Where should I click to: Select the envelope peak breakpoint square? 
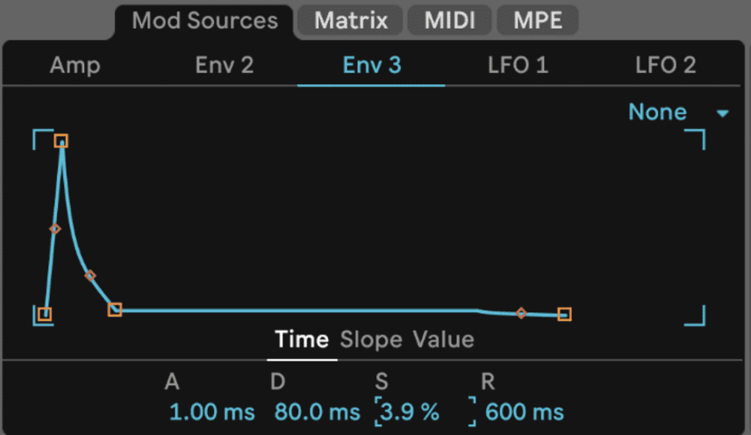(61, 140)
